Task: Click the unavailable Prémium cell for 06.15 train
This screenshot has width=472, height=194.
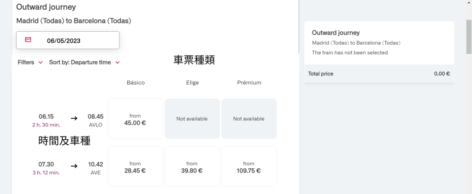Action: [x=249, y=119]
